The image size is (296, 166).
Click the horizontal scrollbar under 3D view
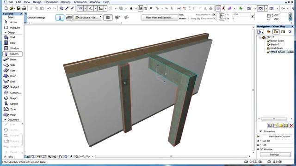click(171, 156)
